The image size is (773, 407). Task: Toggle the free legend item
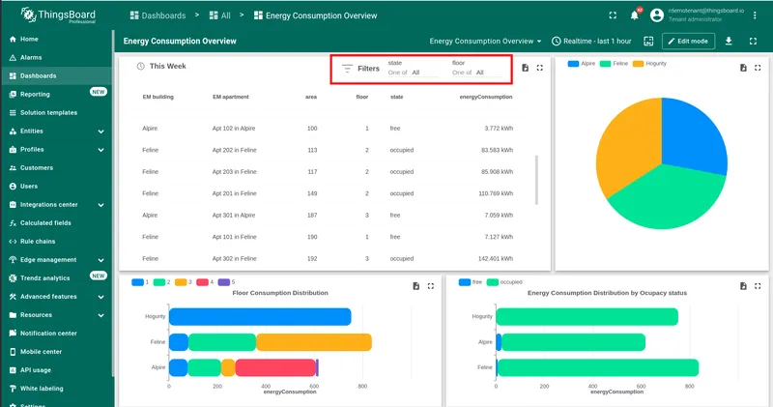(x=471, y=282)
